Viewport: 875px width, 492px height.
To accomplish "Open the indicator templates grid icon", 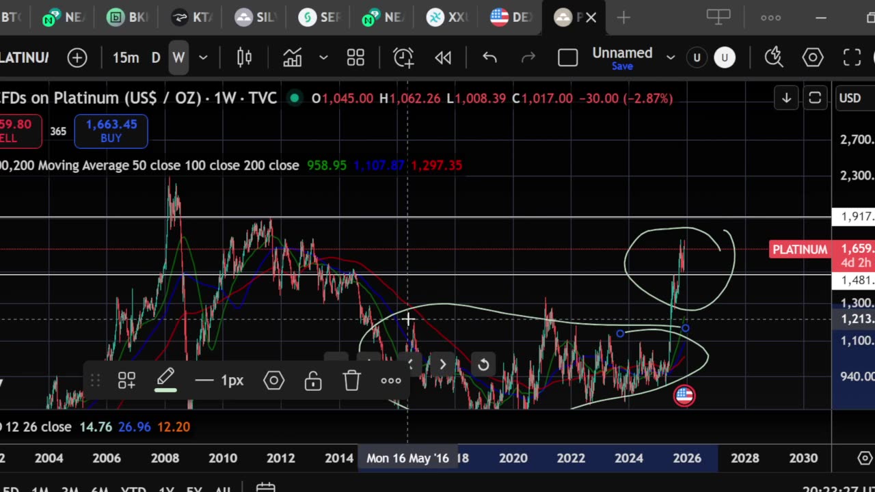I will click(x=355, y=58).
